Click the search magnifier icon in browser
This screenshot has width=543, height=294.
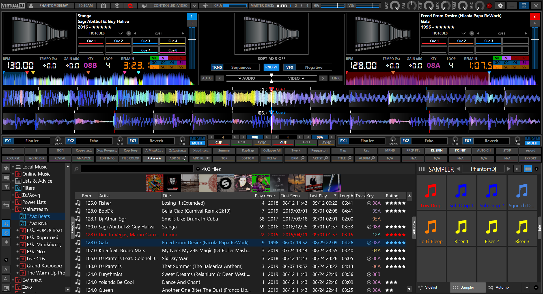76,169
